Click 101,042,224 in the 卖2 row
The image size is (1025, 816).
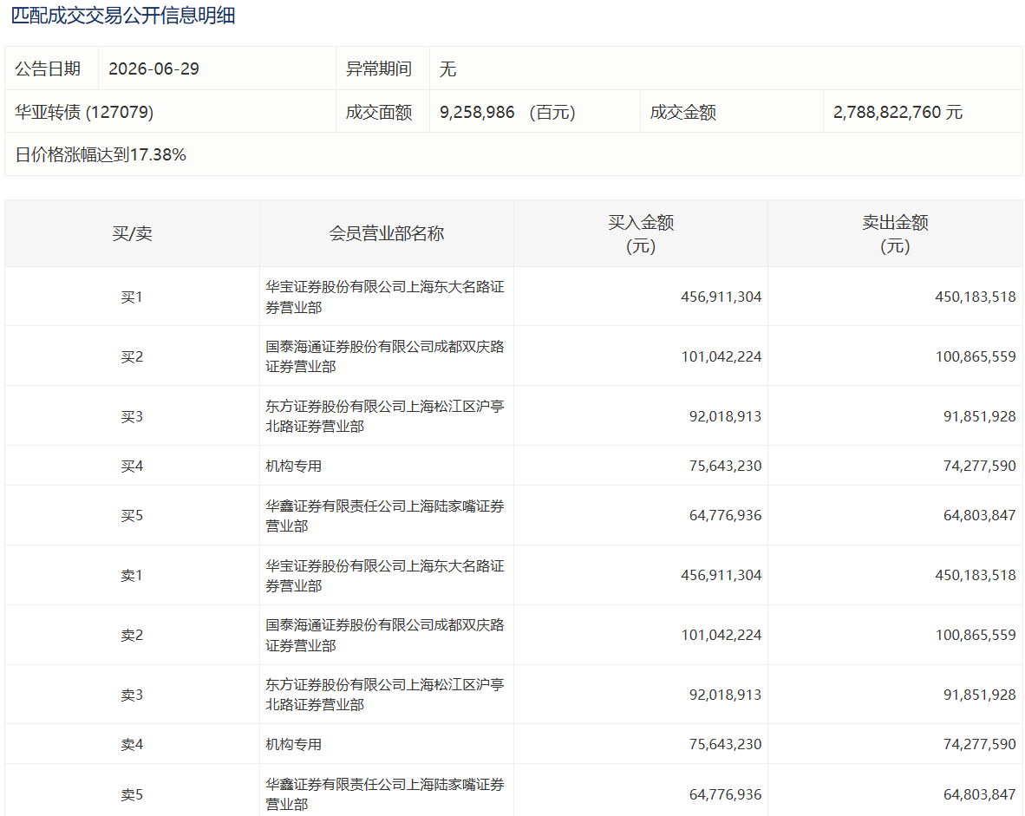(x=721, y=635)
